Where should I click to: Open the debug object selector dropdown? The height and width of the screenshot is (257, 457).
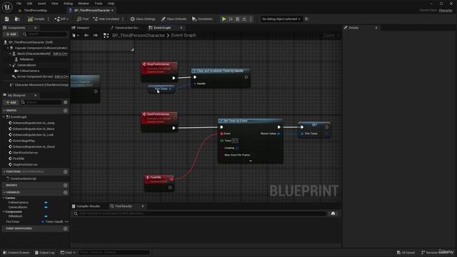[x=281, y=19]
